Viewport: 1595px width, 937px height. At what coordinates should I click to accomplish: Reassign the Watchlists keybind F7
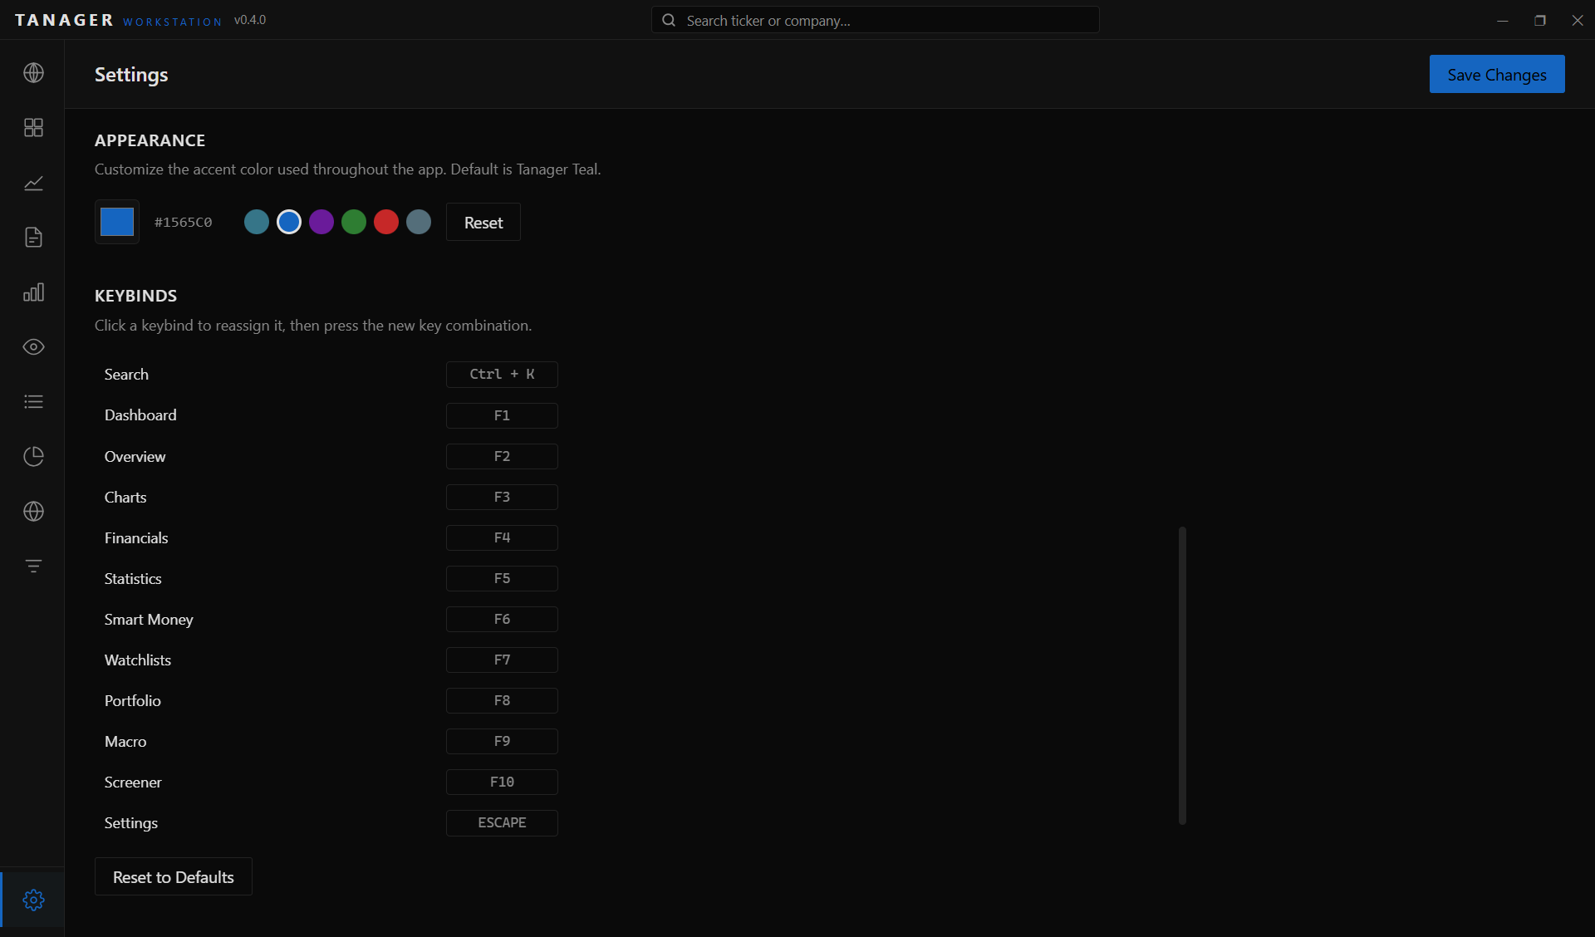tap(502, 660)
